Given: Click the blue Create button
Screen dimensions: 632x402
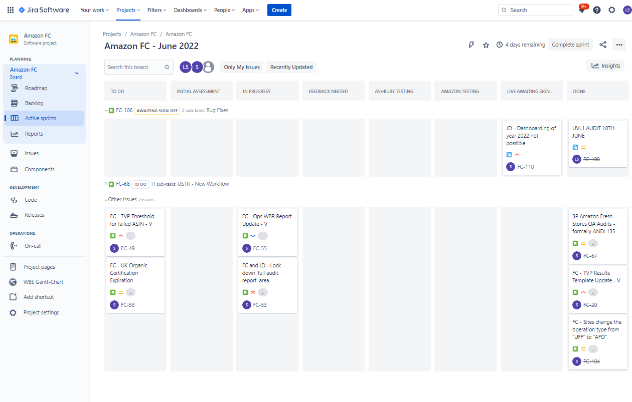Looking at the screenshot, I should coord(279,10).
